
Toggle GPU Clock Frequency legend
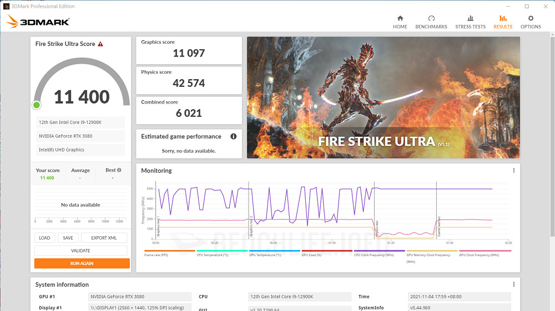click(485, 253)
